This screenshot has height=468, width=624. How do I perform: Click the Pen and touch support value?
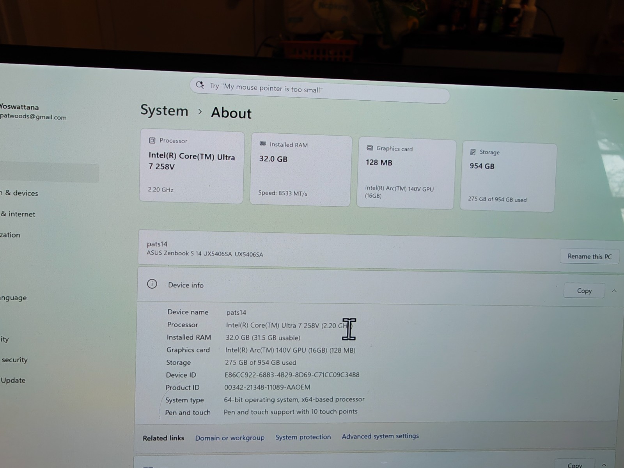click(x=291, y=411)
